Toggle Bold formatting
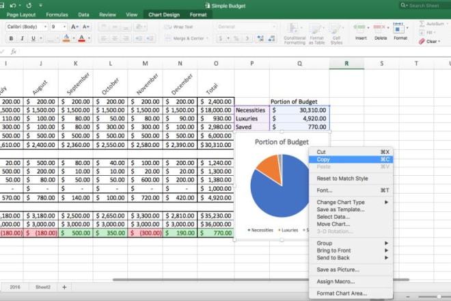 [11, 38]
